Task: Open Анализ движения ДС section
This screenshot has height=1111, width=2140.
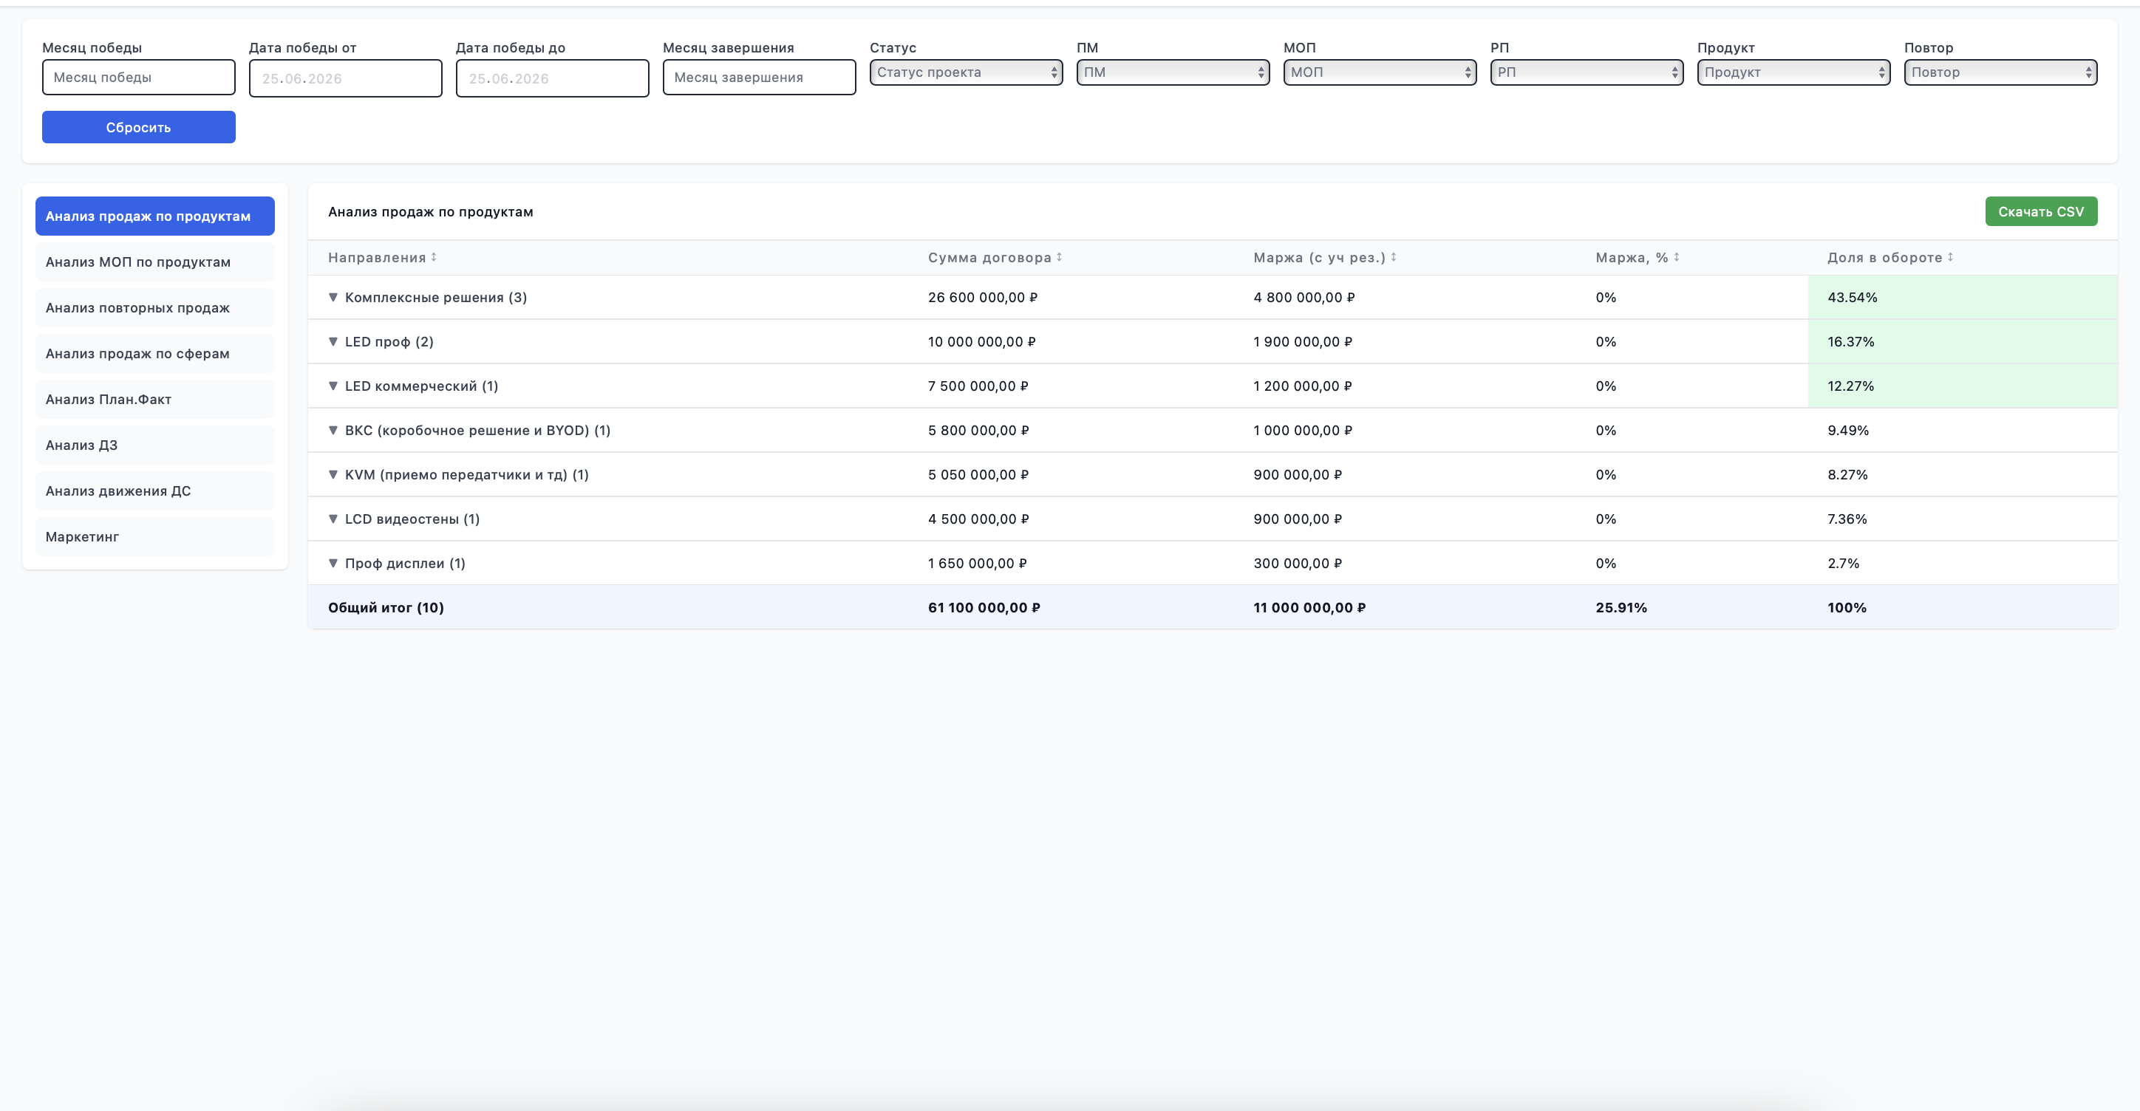Action: [x=154, y=490]
